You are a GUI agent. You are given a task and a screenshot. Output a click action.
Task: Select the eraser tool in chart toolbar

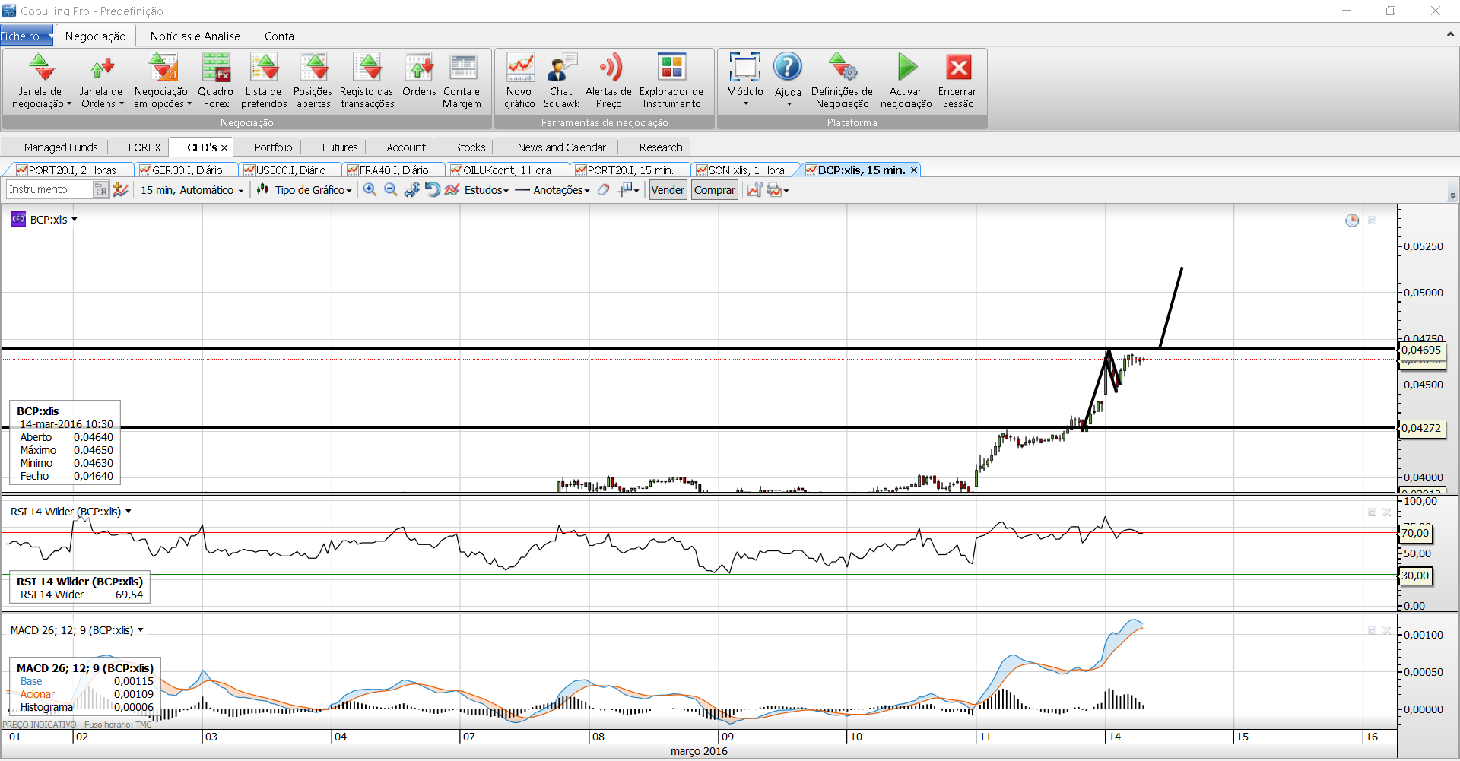(603, 190)
